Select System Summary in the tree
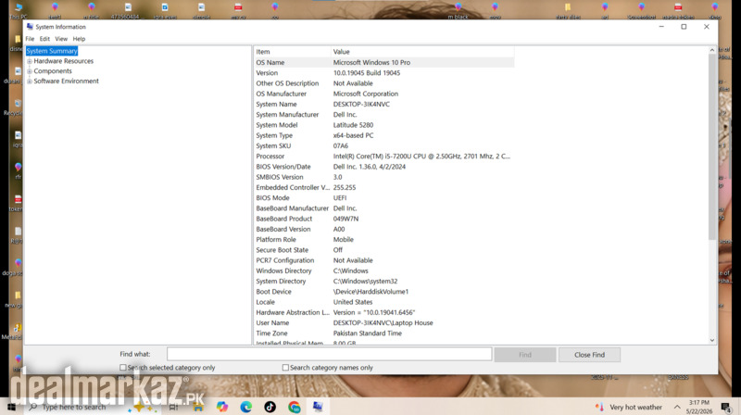The image size is (741, 415). coord(52,51)
